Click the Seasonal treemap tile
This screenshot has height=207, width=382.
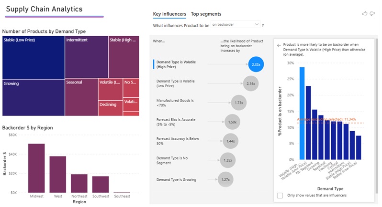(x=81, y=97)
